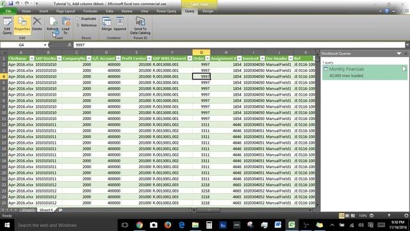Launch Firefox from the taskbar
Image resolution: width=410 pixels, height=231 pixels.
pos(168,225)
